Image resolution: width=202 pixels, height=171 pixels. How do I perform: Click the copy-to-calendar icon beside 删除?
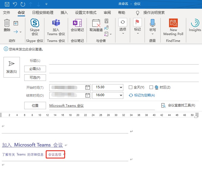point(16,23)
